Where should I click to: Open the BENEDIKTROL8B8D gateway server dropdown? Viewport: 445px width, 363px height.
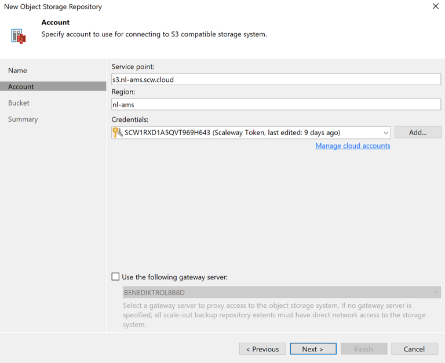coord(282,293)
